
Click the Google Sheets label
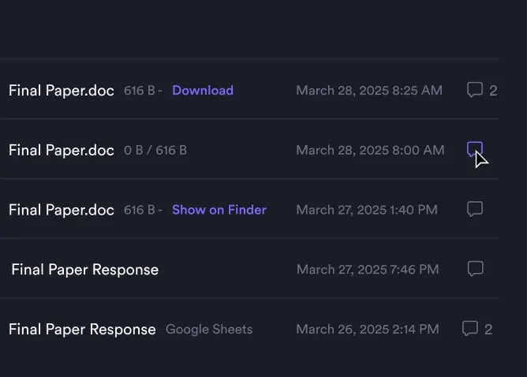[209, 329]
